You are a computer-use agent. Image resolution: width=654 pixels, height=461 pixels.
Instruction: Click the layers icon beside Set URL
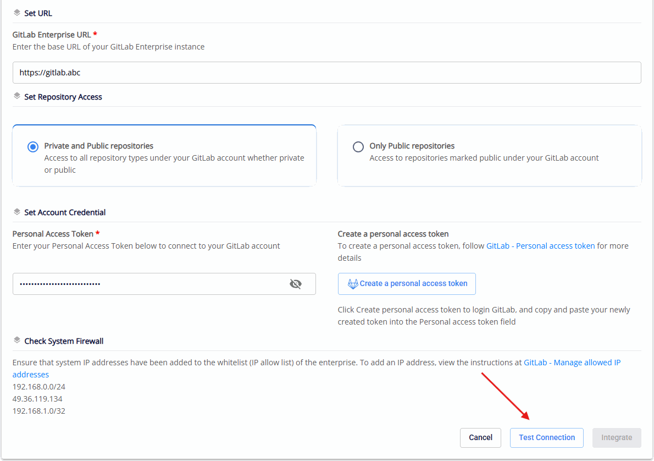16,13
